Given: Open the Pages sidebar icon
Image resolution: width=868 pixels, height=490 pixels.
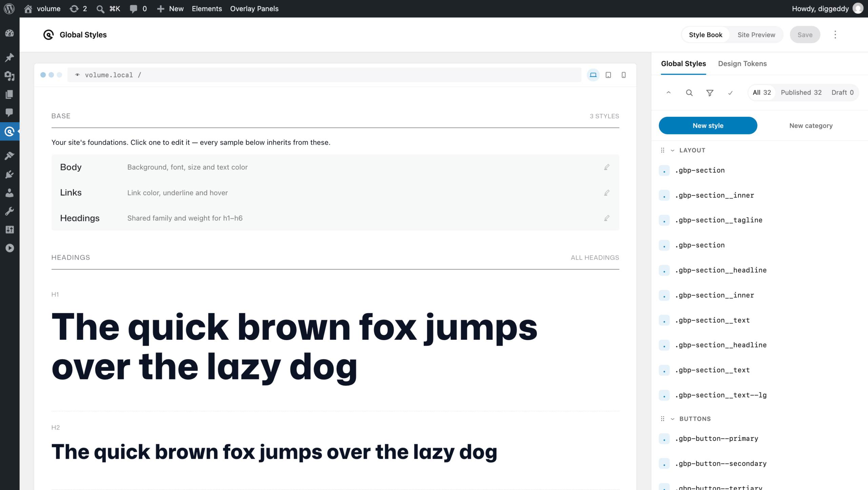Looking at the screenshot, I should pyautogui.click(x=9, y=94).
